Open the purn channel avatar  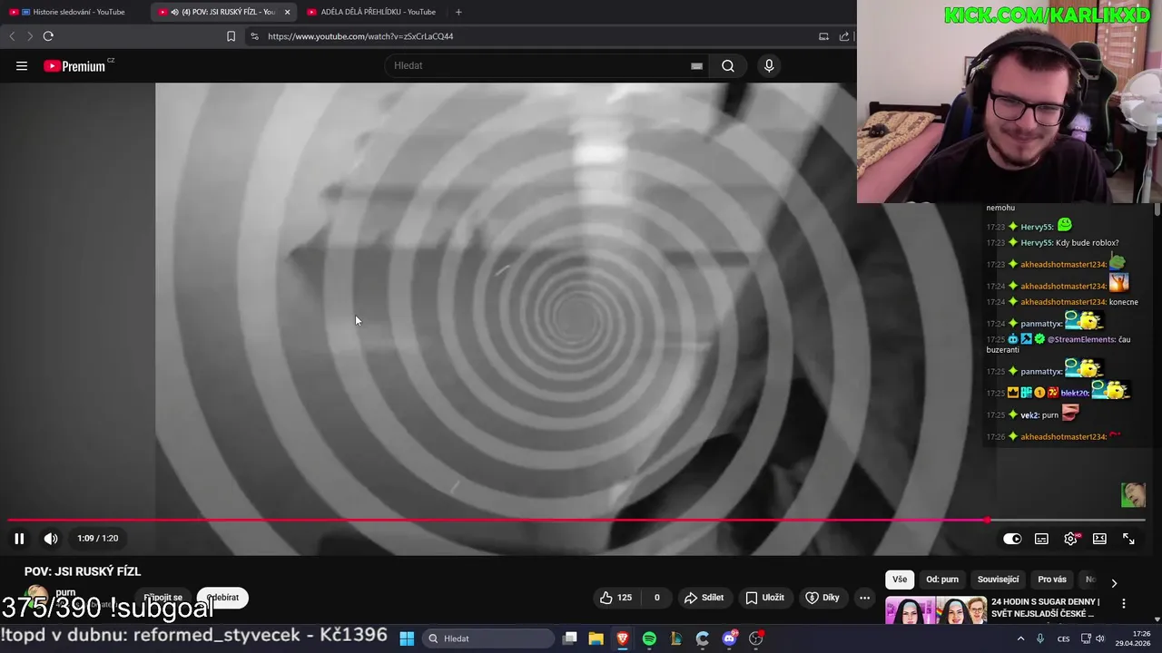(x=36, y=598)
